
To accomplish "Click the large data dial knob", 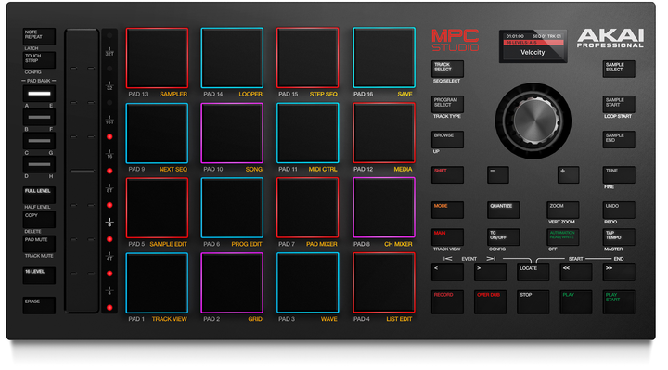I will pyautogui.click(x=533, y=121).
